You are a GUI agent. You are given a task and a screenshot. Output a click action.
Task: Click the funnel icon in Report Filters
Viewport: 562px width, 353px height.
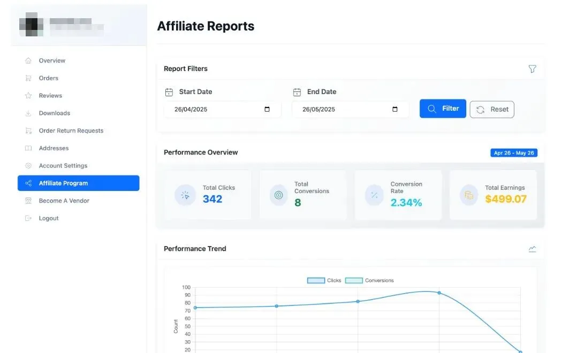pyautogui.click(x=532, y=69)
